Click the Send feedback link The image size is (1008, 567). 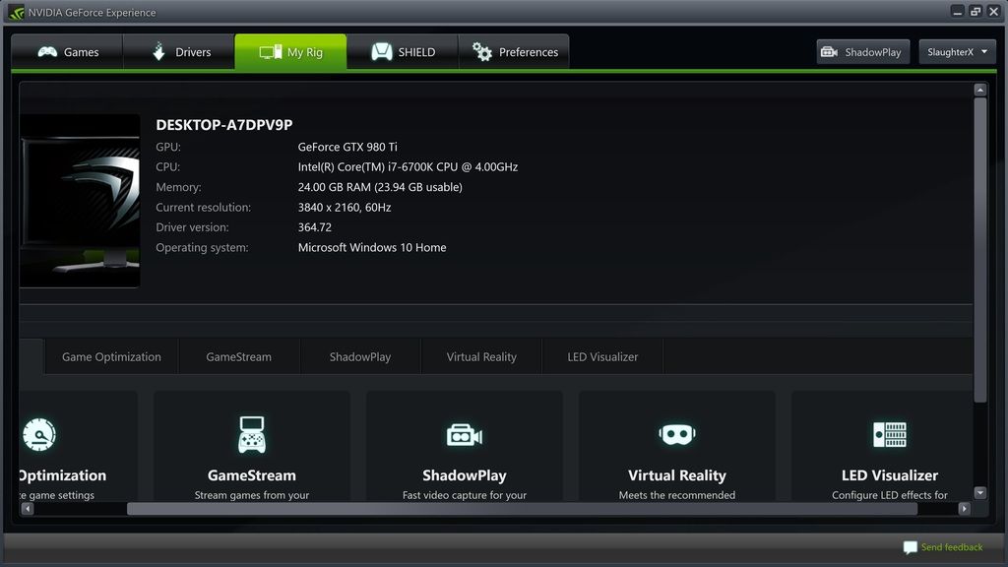click(x=952, y=547)
